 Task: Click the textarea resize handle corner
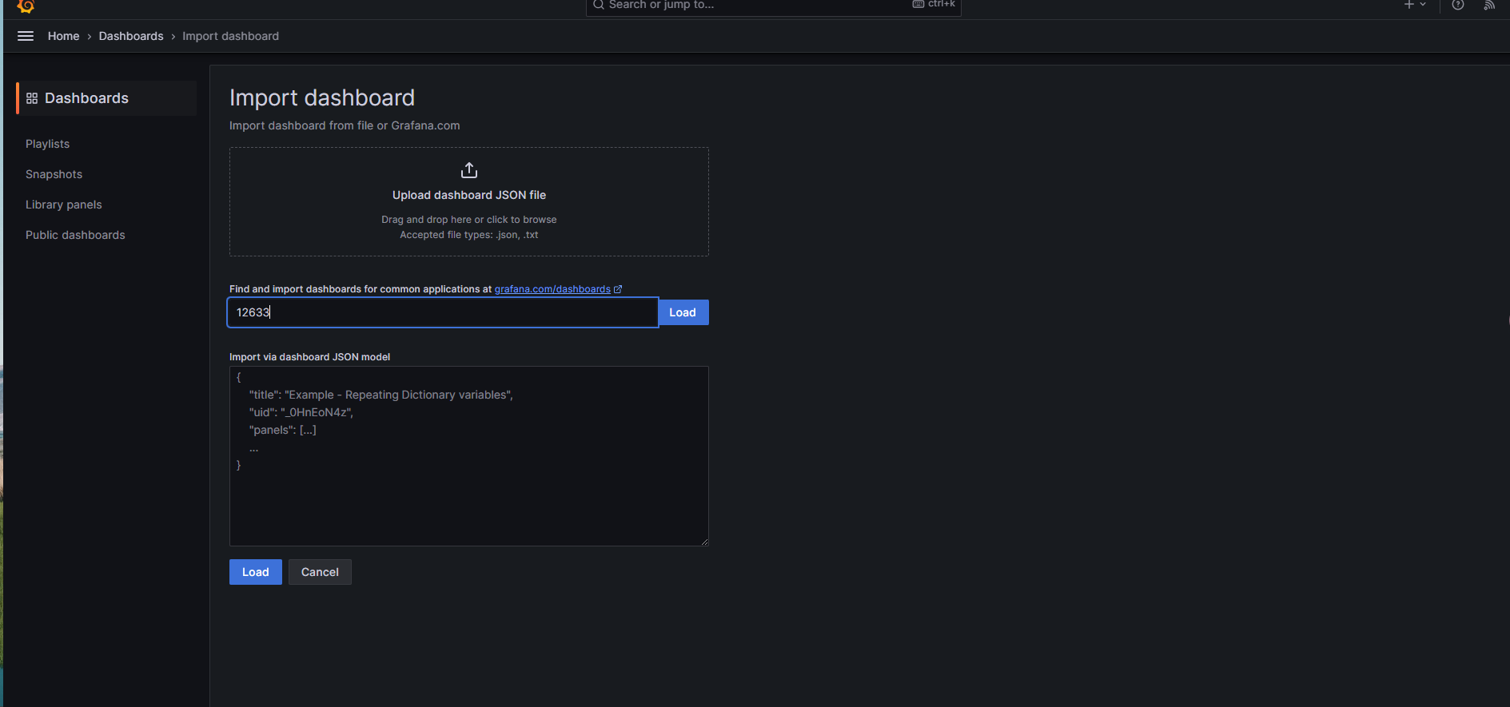tap(704, 542)
